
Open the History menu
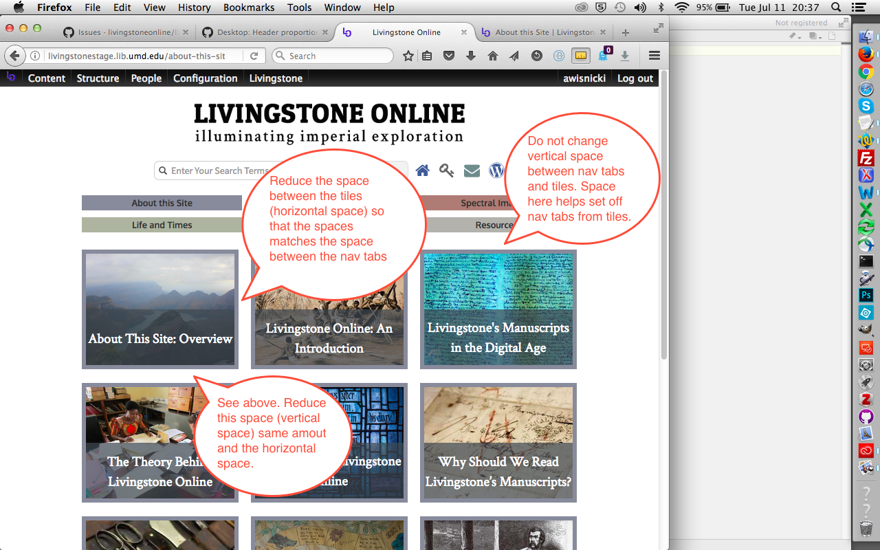[x=195, y=8]
